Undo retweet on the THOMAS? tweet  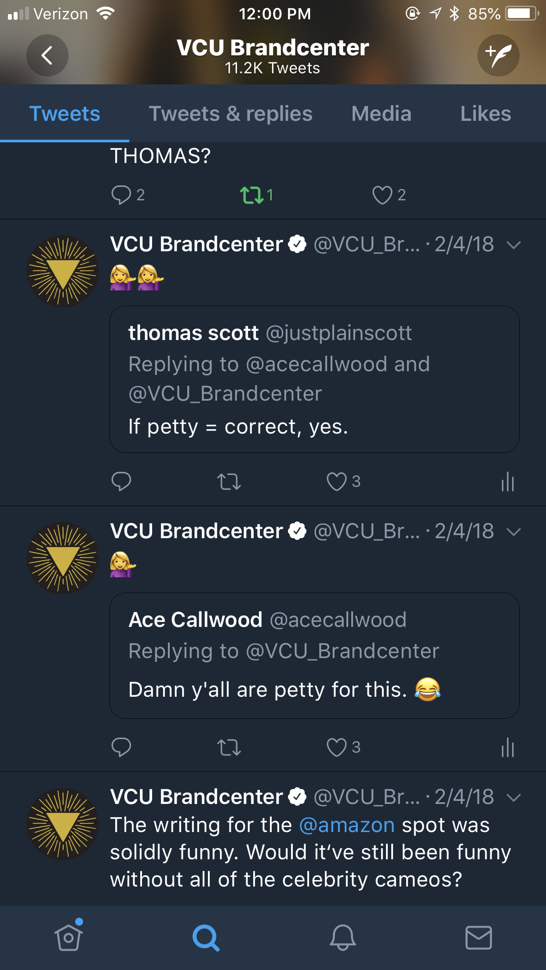(x=252, y=195)
